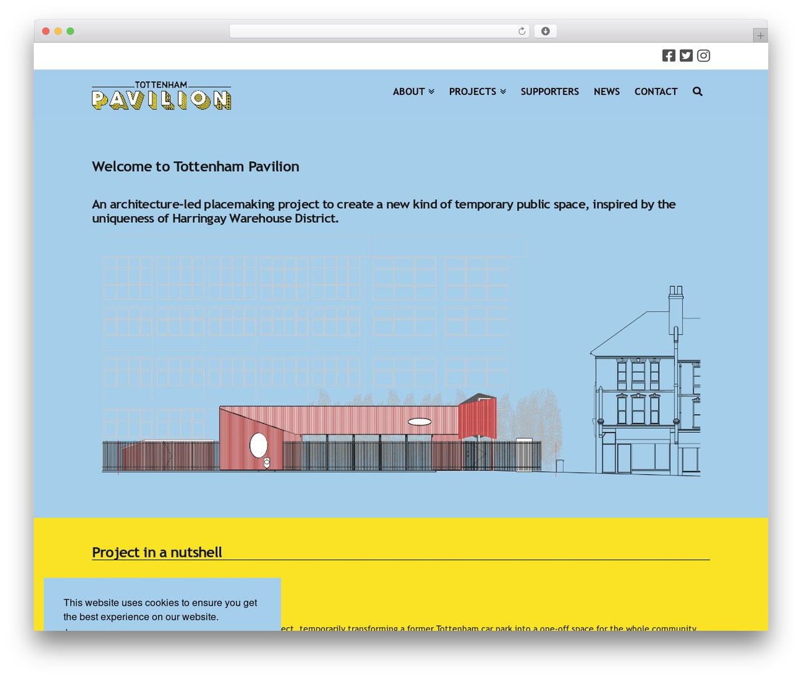Expand the About menu chevron

431,91
